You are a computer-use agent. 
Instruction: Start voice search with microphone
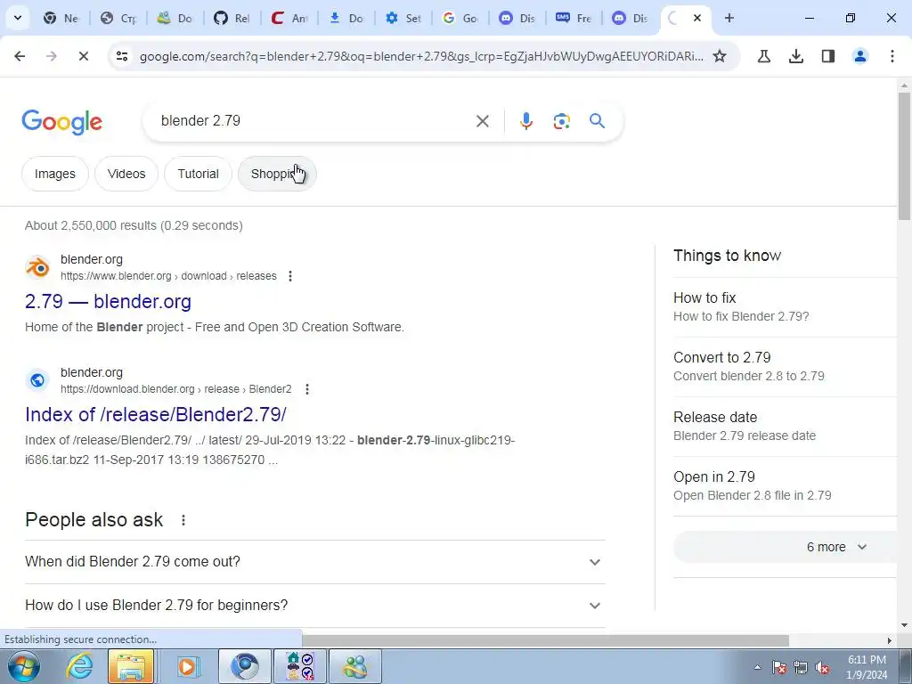point(526,121)
